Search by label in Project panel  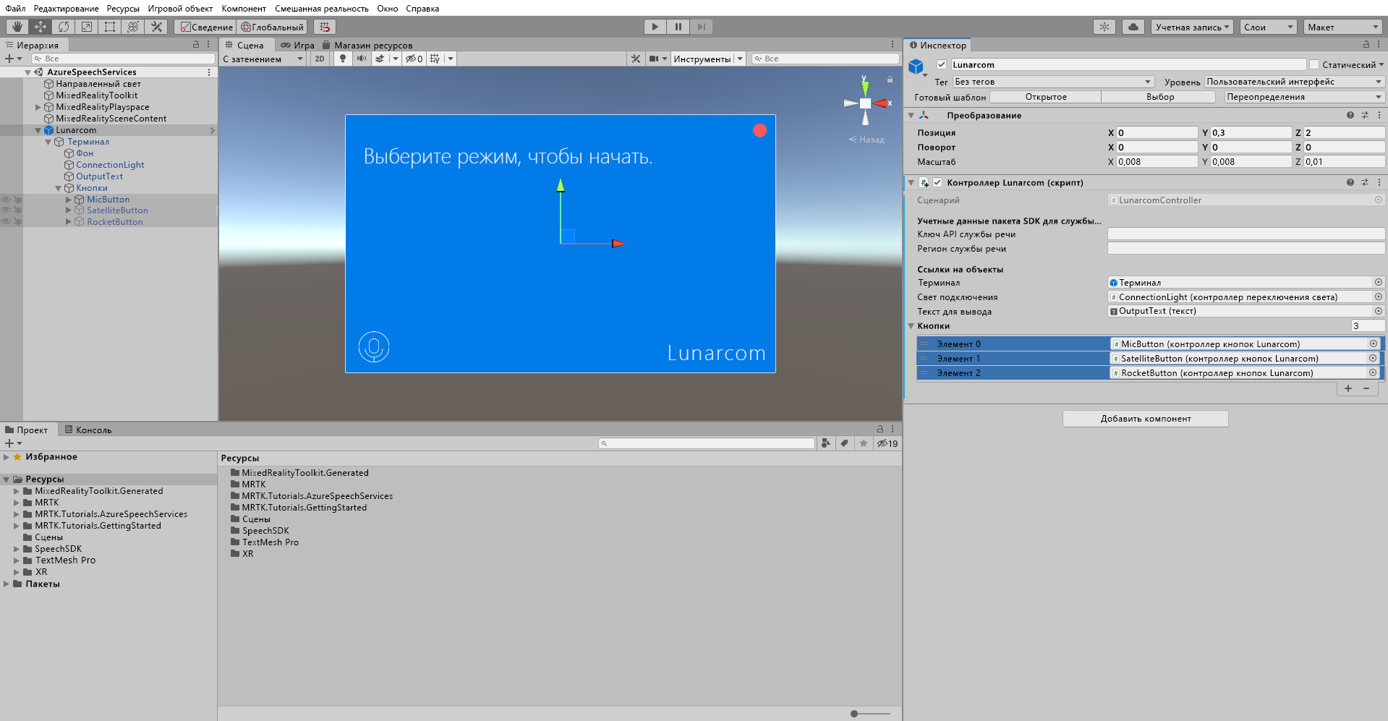coord(845,443)
